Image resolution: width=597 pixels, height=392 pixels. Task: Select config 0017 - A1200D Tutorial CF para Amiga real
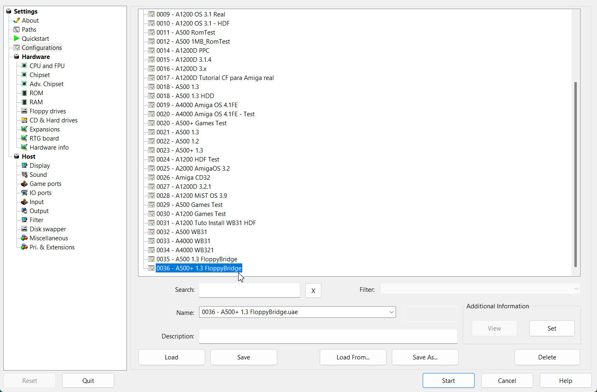[x=215, y=78]
